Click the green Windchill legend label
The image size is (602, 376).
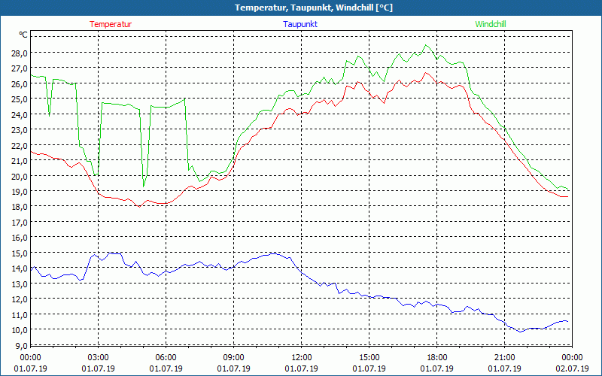(491, 24)
